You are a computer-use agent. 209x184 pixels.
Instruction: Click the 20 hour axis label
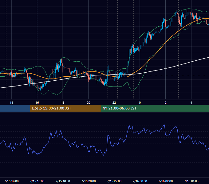pos(89,103)
